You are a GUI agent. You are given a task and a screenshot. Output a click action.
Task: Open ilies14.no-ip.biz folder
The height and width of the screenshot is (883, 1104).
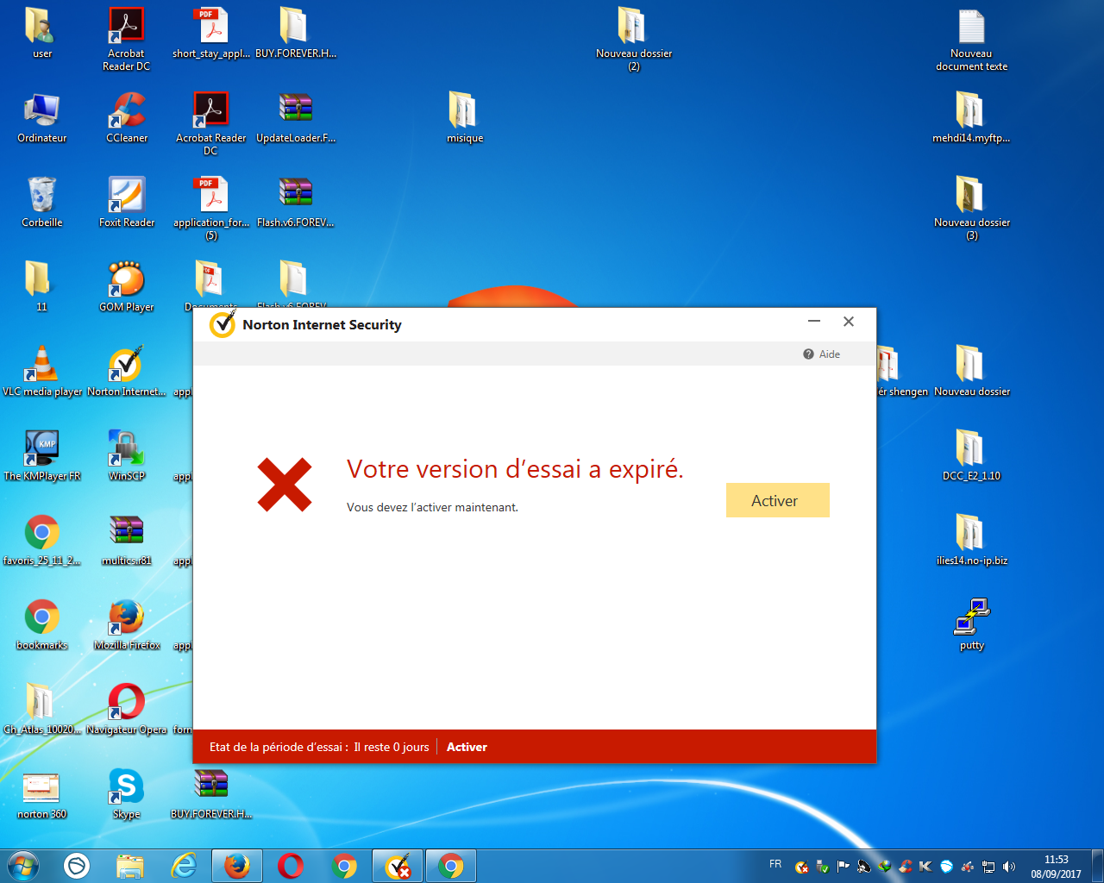click(x=972, y=541)
